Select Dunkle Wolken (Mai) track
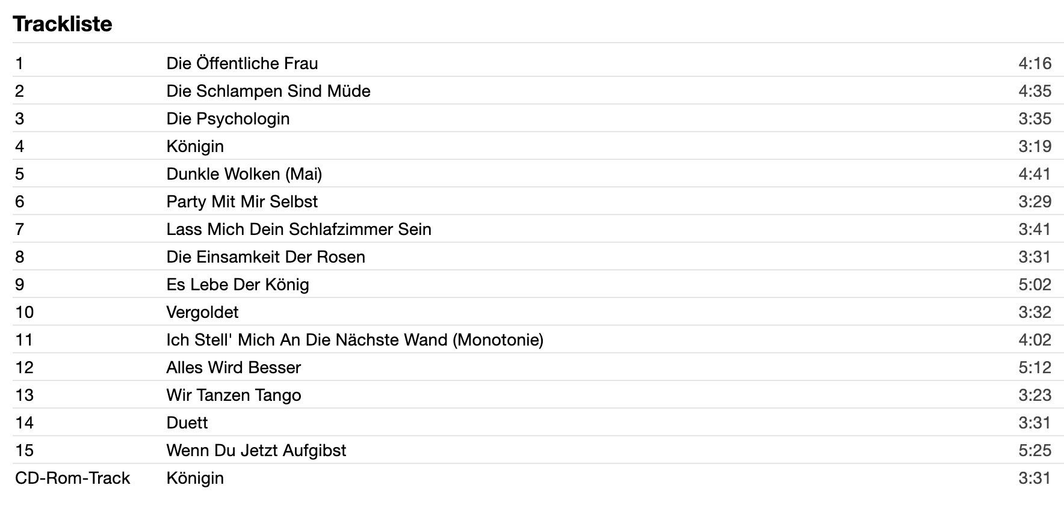Screen dimensions: 1064x506 (x=244, y=174)
